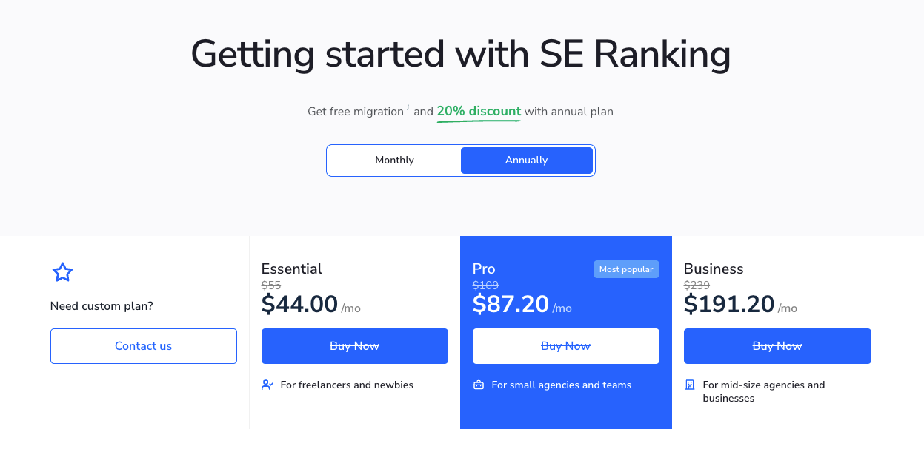Buy the Pro plan now
Viewport: 924px width, 449px height.
tap(566, 346)
